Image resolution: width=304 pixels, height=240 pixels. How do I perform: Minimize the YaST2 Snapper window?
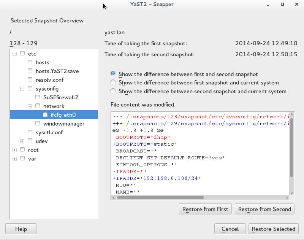pyautogui.click(x=268, y=5)
